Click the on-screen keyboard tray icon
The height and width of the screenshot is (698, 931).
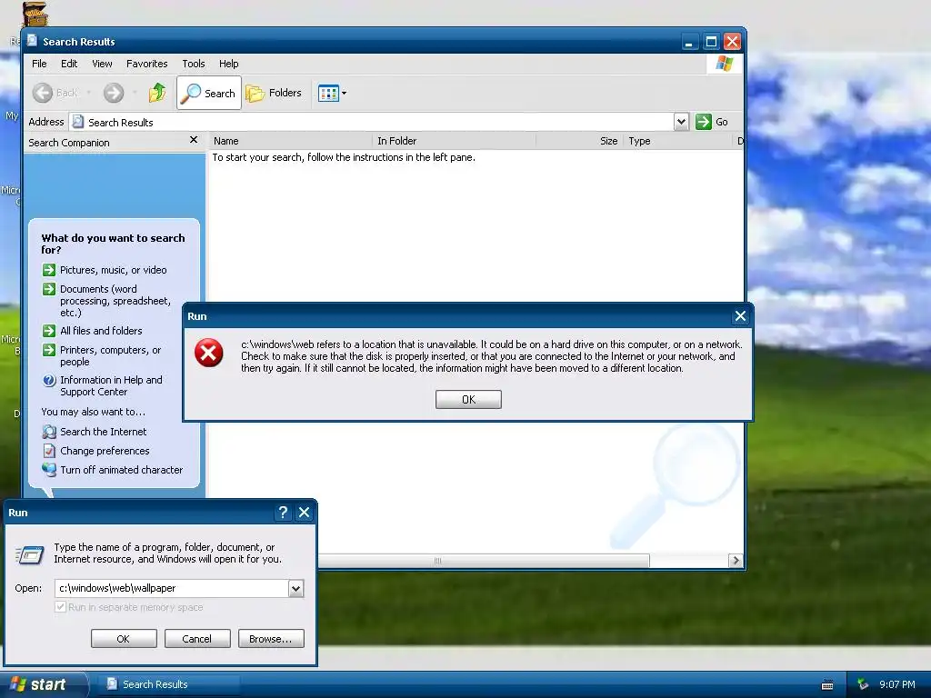827,685
